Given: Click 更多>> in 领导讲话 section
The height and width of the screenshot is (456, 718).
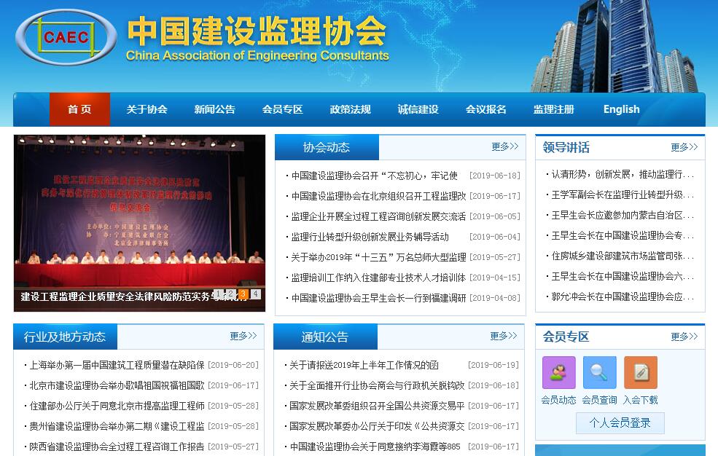Looking at the screenshot, I should click(x=684, y=147).
